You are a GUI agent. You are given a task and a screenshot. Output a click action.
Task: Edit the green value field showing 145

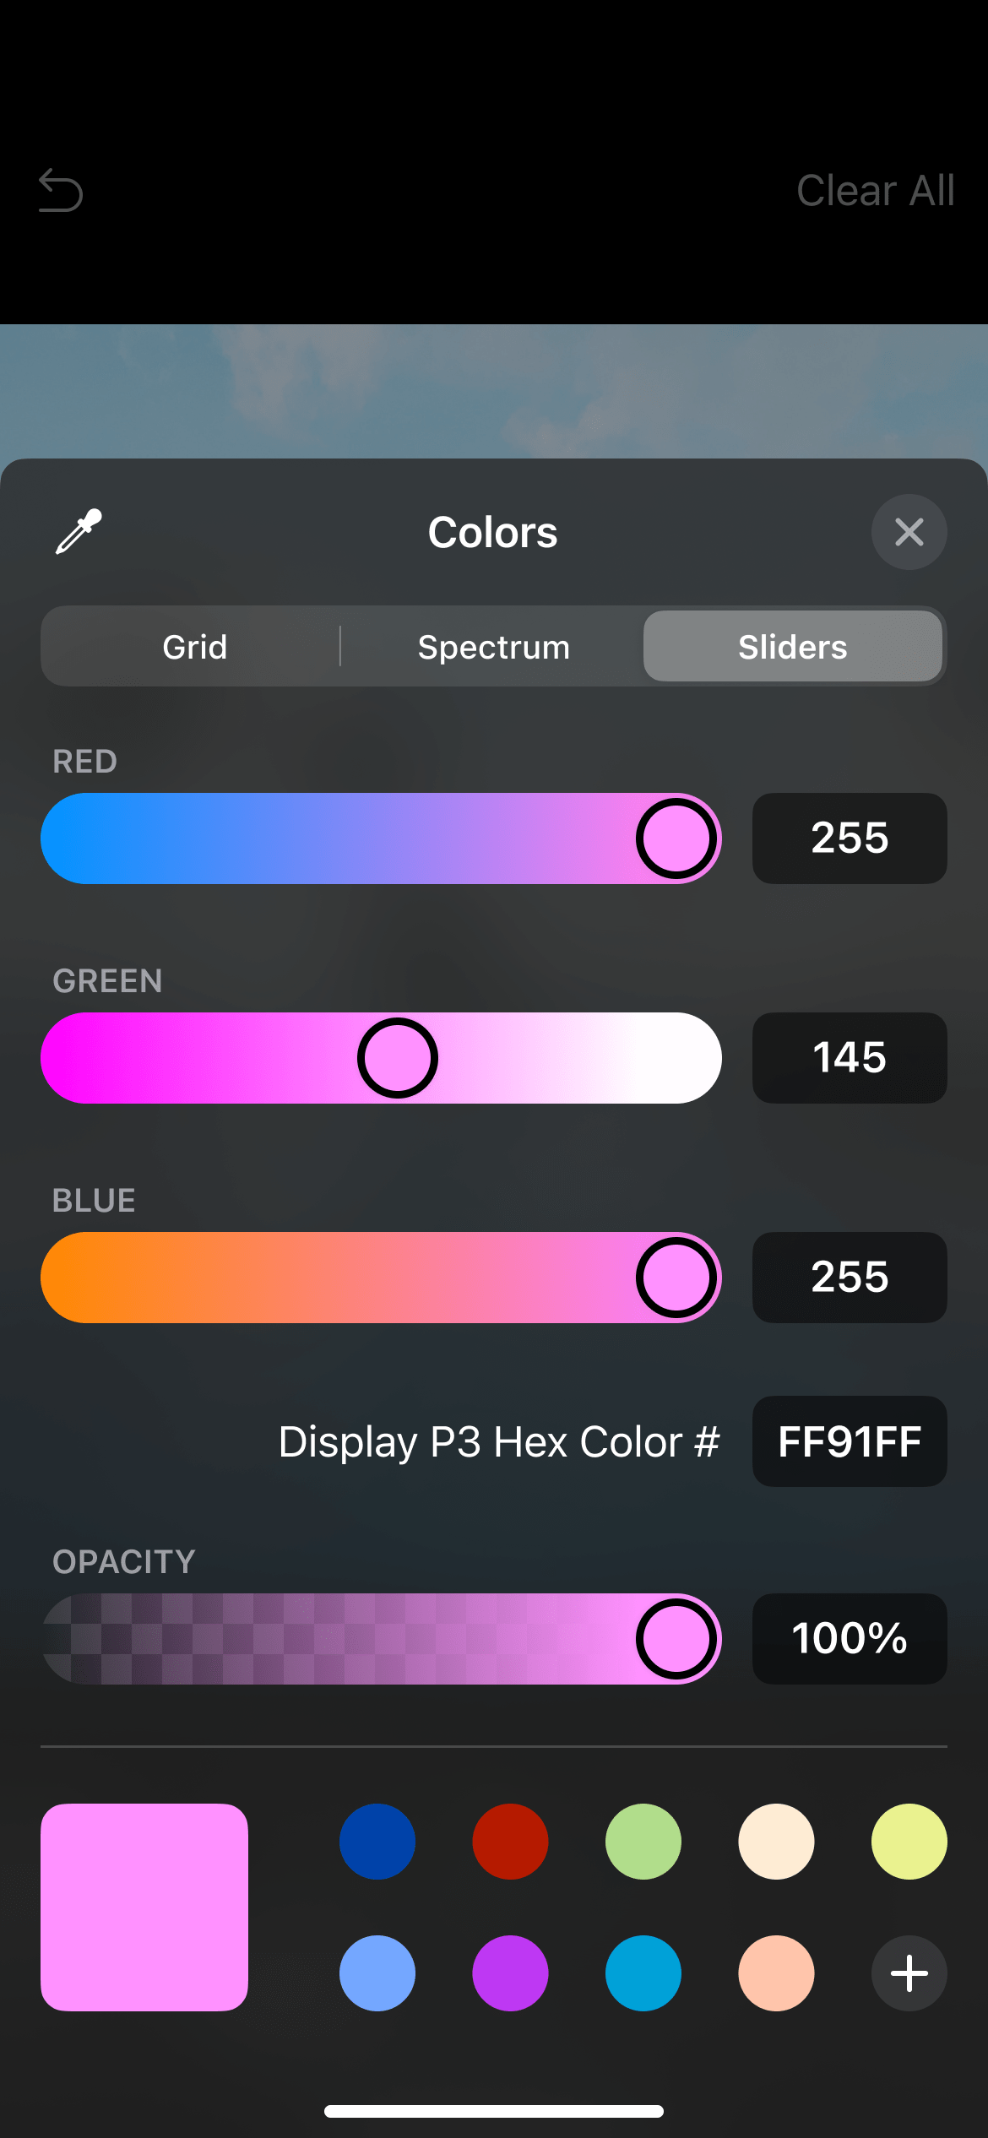[850, 1058]
